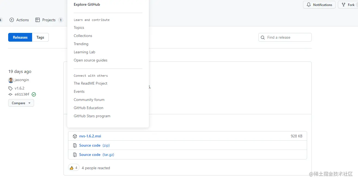Screen dimensions: 358x182
Task: Click jasongin's avatar image
Action: (x=11, y=80)
